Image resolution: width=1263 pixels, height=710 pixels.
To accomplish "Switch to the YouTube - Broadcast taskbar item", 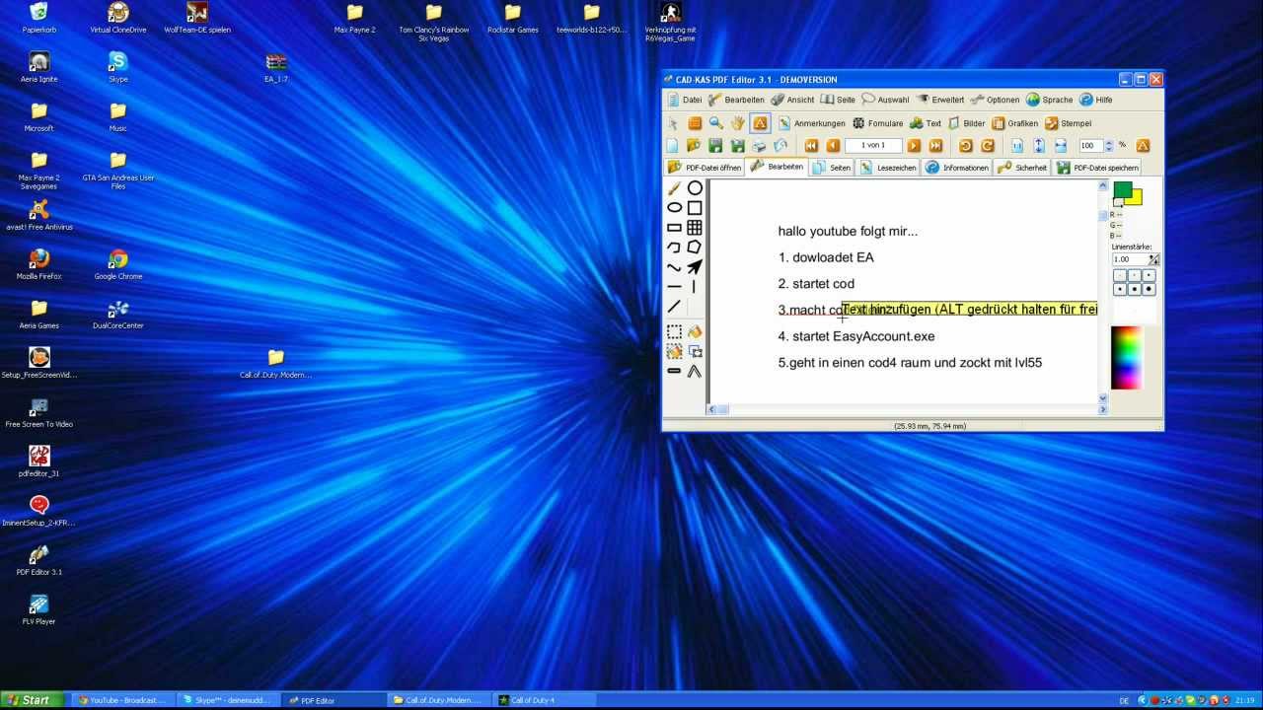I will [x=123, y=700].
